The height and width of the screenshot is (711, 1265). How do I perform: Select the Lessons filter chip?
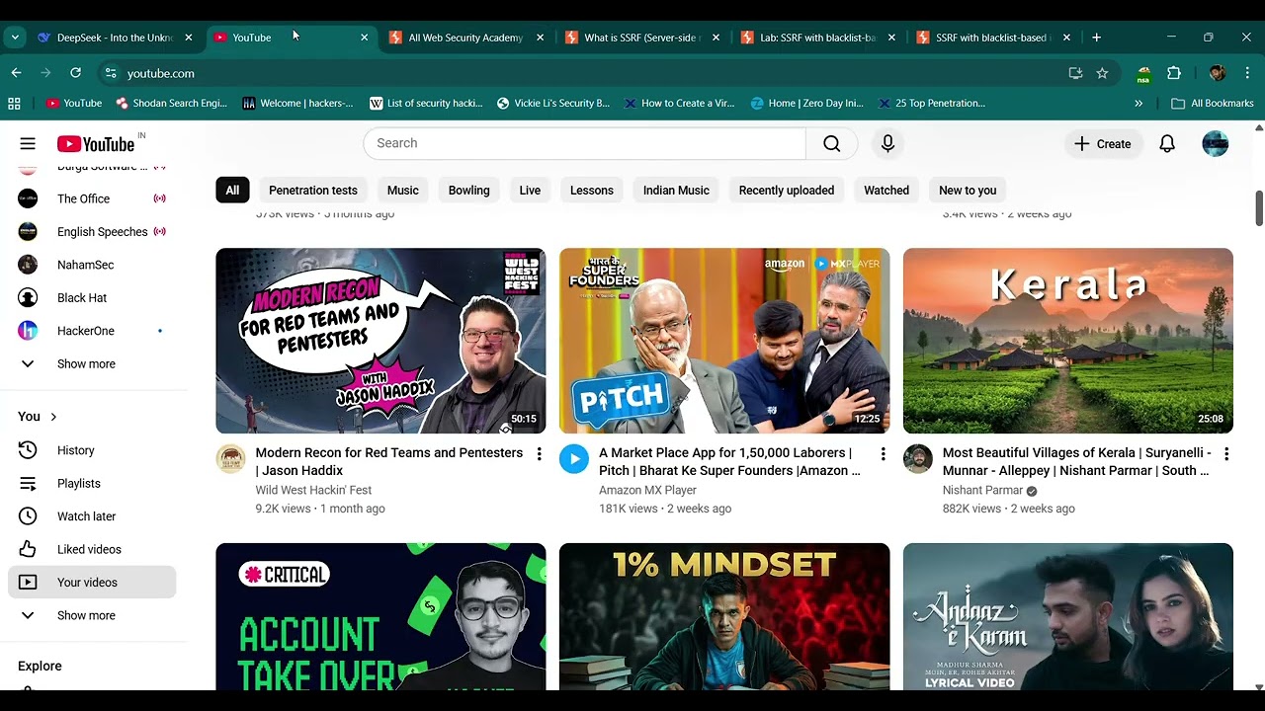point(592,191)
